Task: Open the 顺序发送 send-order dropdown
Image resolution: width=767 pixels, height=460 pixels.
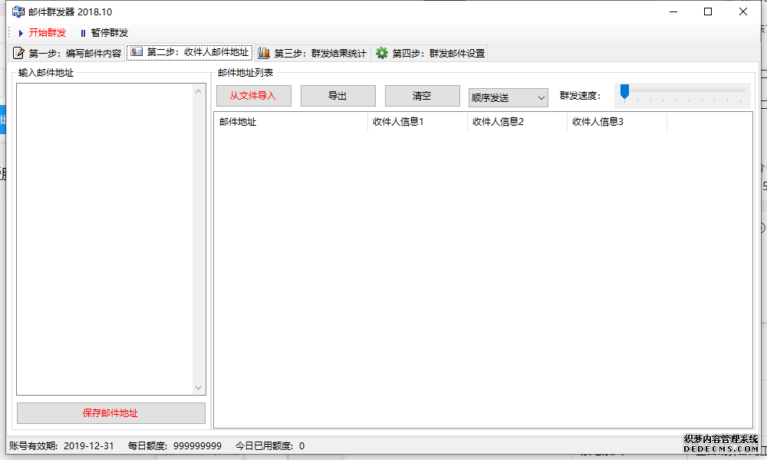Action: pyautogui.click(x=508, y=97)
